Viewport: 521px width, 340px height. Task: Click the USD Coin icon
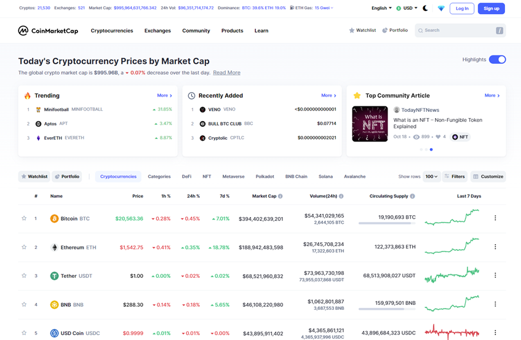click(x=54, y=333)
